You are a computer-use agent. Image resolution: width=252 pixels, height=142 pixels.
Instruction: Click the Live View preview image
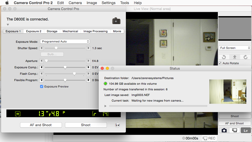(x=172, y=42)
